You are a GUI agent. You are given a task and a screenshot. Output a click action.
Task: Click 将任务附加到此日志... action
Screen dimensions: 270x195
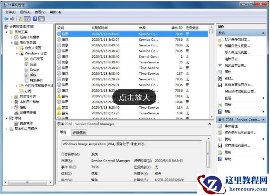click(x=240, y=91)
